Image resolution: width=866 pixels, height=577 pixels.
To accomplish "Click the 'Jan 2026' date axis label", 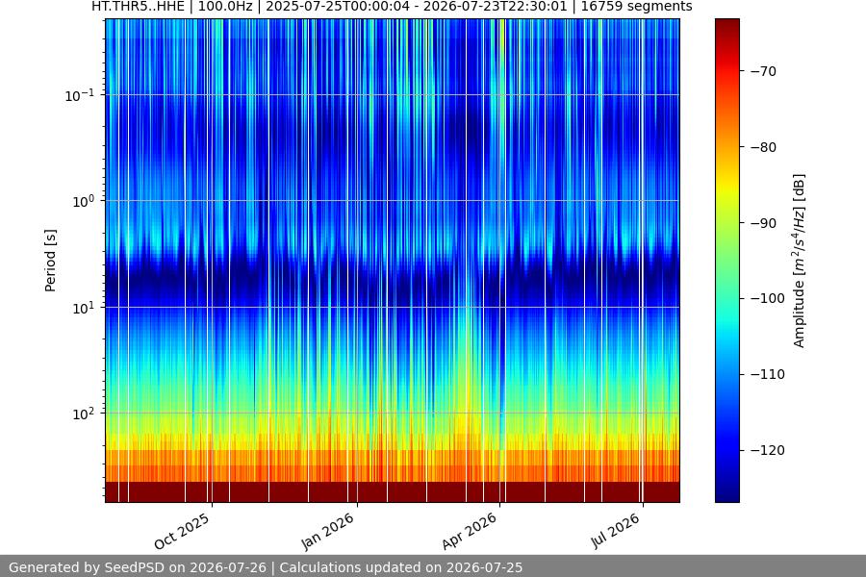I will (x=327, y=531).
